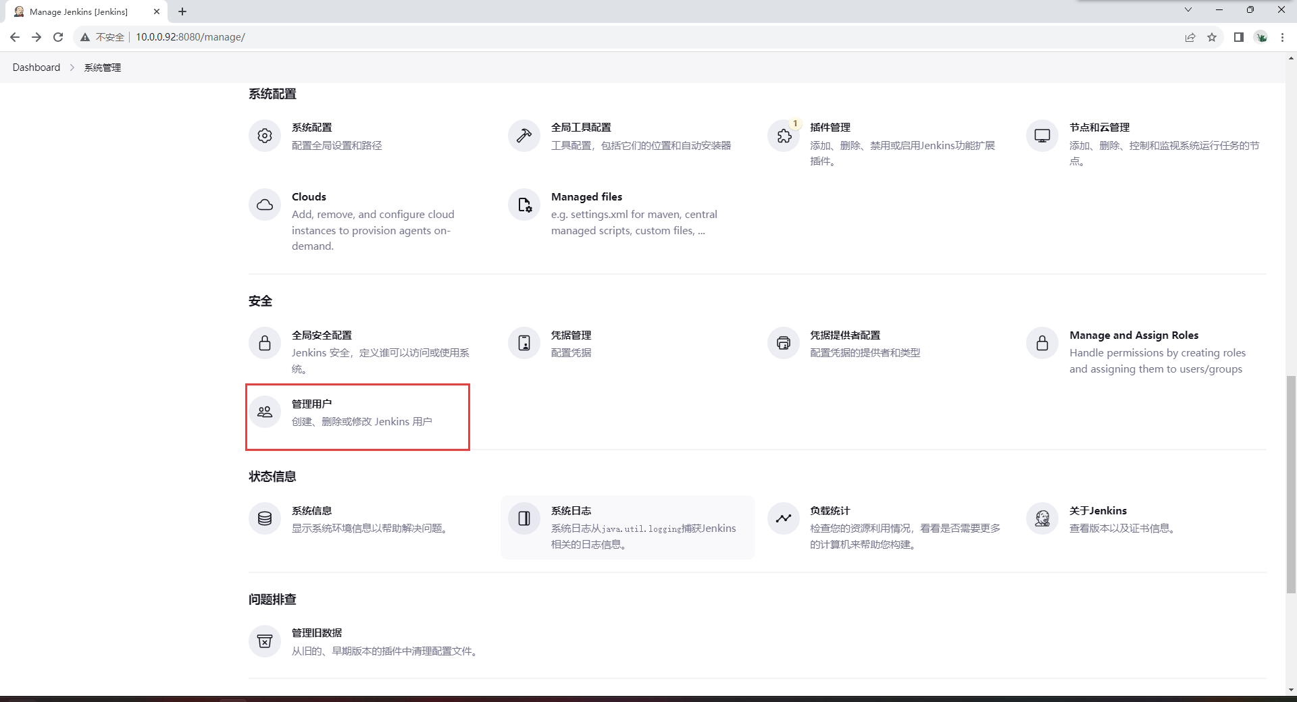The height and width of the screenshot is (702, 1297).
Task: Click the 不安全 site security warning
Action: (103, 37)
